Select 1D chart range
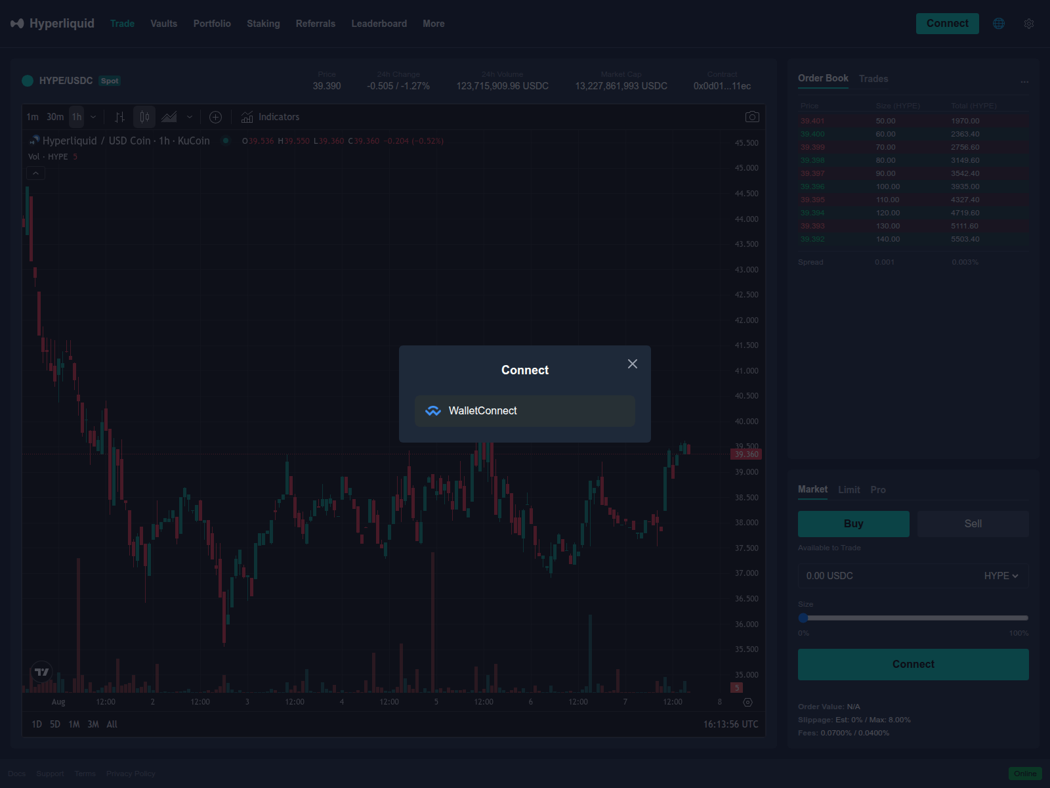 pyautogui.click(x=37, y=724)
